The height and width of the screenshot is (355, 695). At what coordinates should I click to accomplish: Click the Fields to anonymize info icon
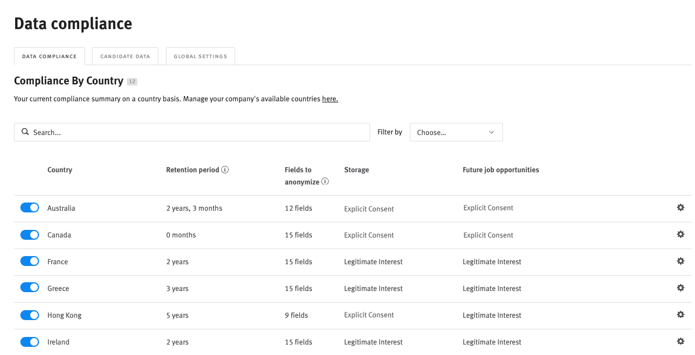click(325, 181)
